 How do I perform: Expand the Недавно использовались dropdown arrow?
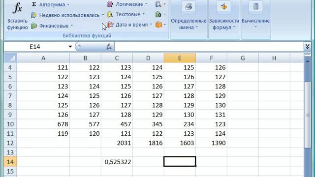coord(103,15)
